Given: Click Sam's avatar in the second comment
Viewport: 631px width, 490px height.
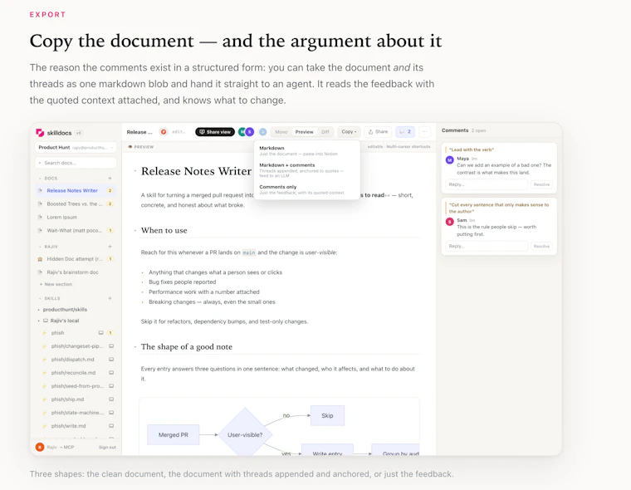Looking at the screenshot, I should point(450,222).
